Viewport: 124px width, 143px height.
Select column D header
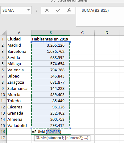(107, 33)
